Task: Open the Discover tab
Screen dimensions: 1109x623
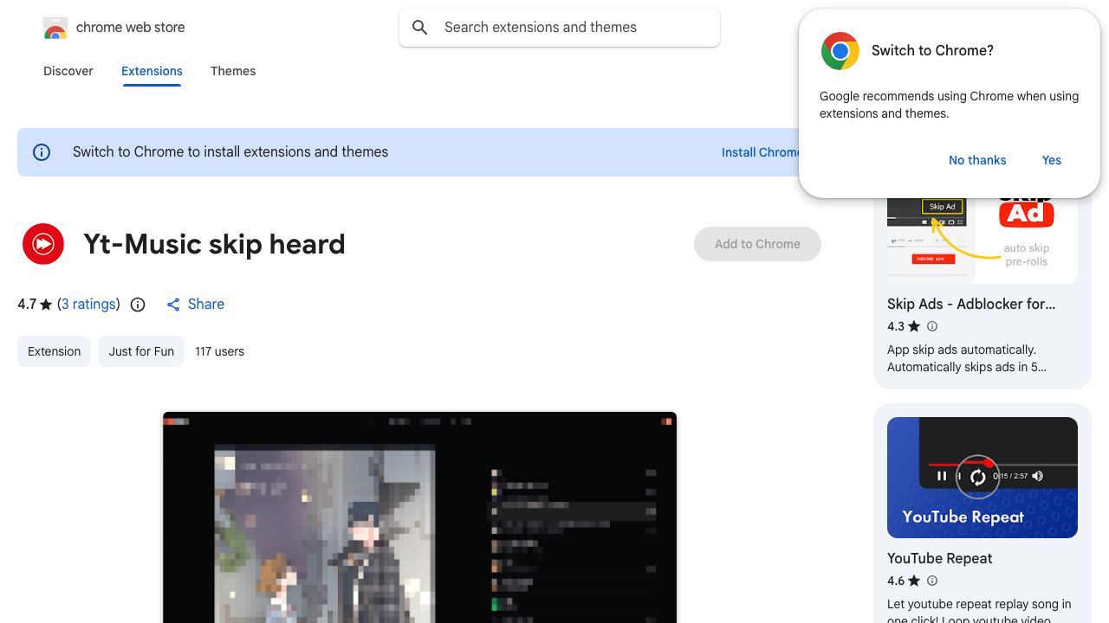Action: click(x=68, y=71)
